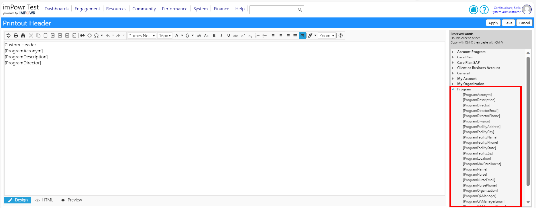This screenshot has height=208, width=536.
Task: Toggle subscript formatting
Action: (x=250, y=35)
